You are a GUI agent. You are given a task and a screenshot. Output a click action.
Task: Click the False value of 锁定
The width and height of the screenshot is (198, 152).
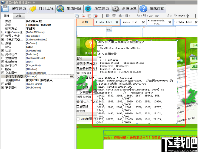29,47
